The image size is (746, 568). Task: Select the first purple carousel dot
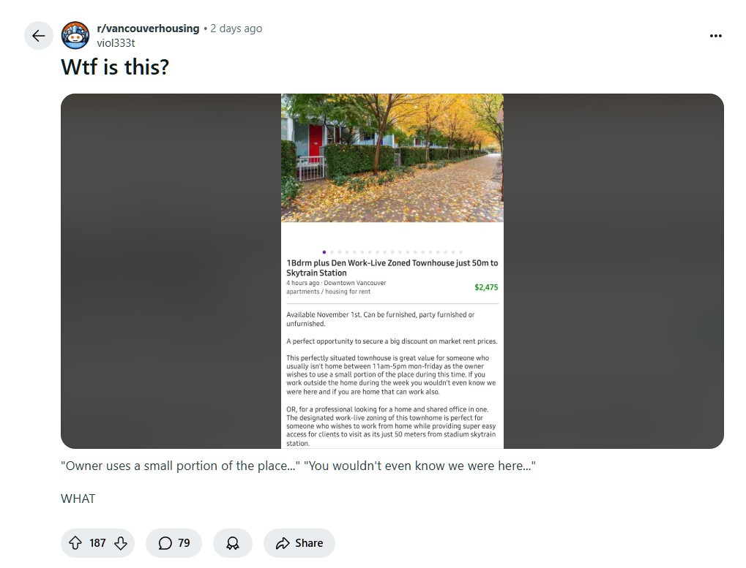(x=324, y=252)
